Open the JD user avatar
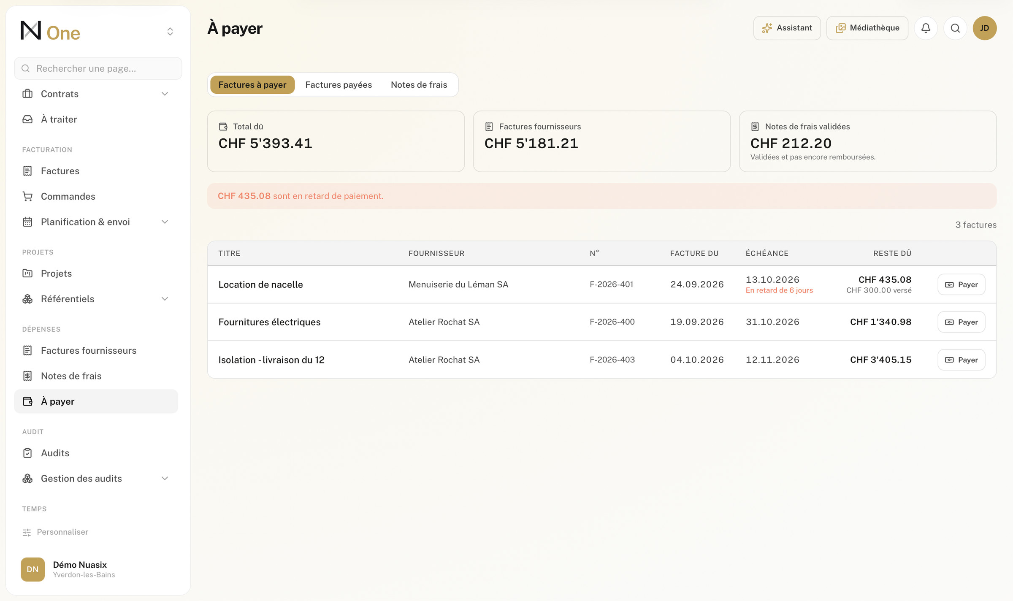The width and height of the screenshot is (1013, 601). (x=984, y=28)
